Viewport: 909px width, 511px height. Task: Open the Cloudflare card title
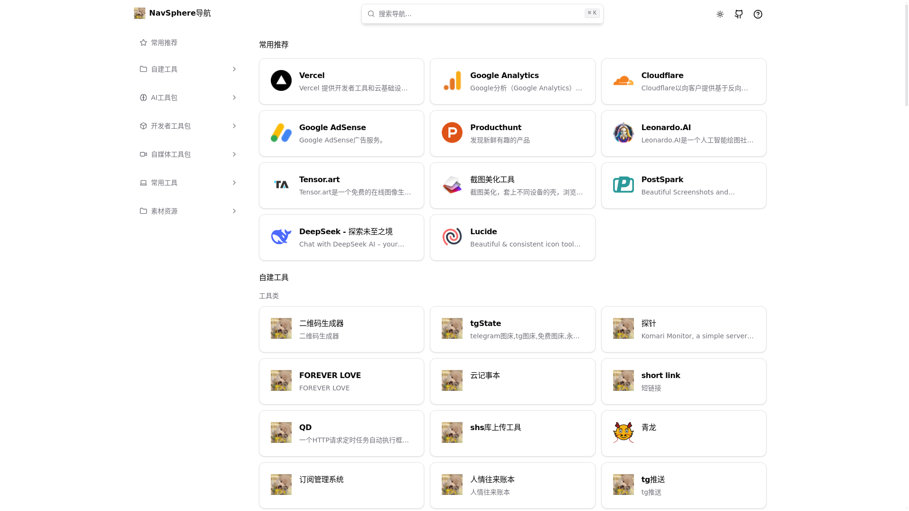click(662, 76)
